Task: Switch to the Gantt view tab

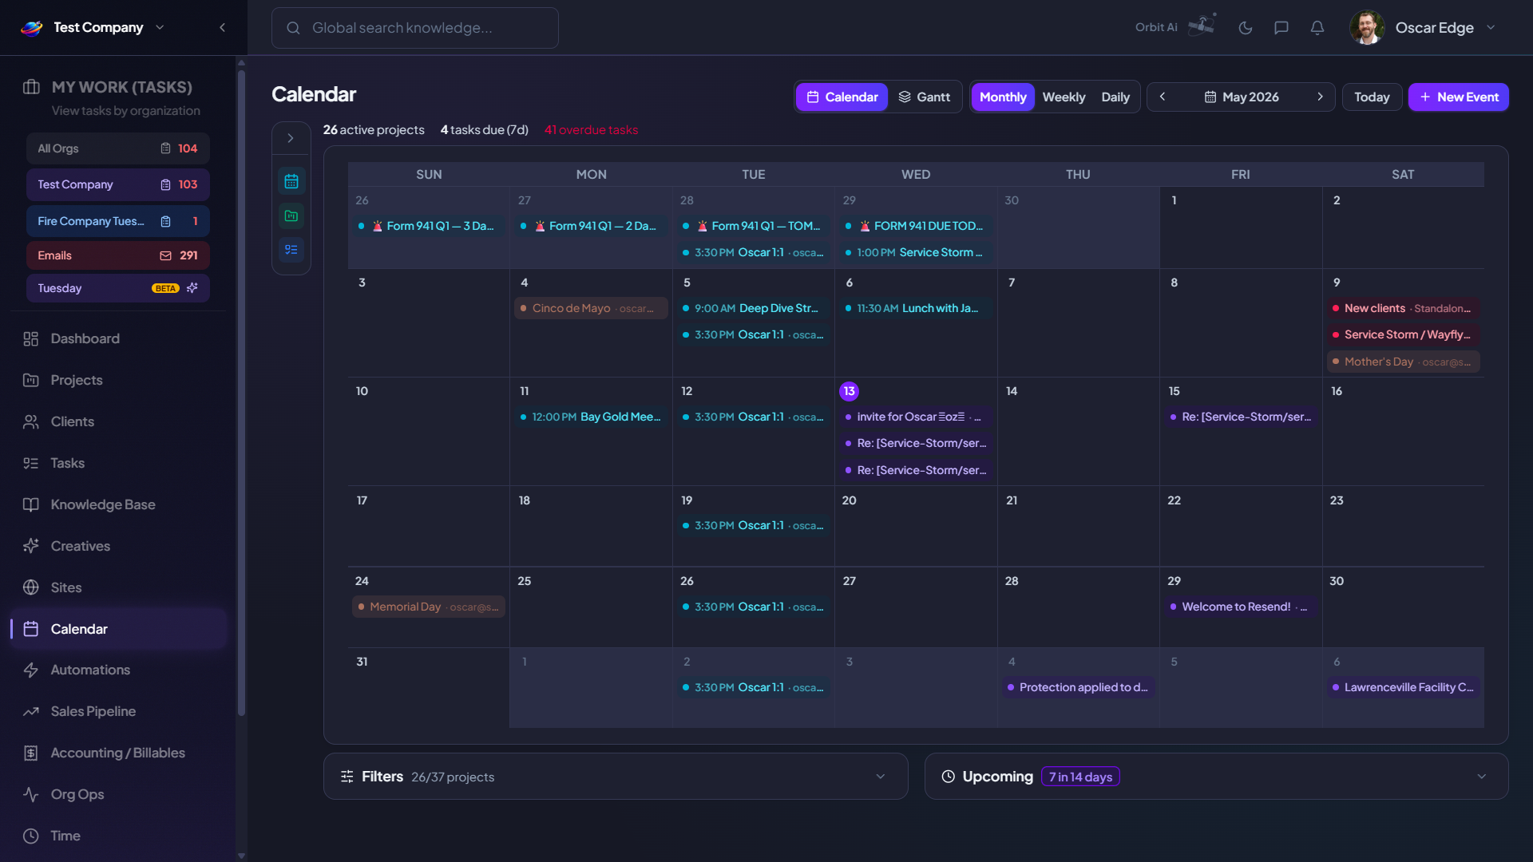Action: point(925,97)
